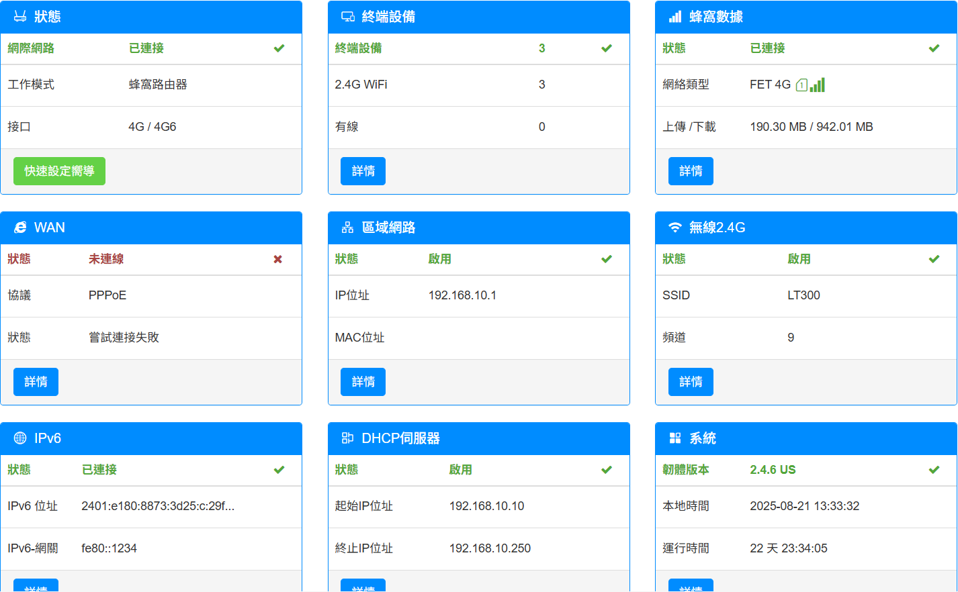The width and height of the screenshot is (958, 592).
Task: Click the truncated IPv6 位址 value
Action: 158,506
